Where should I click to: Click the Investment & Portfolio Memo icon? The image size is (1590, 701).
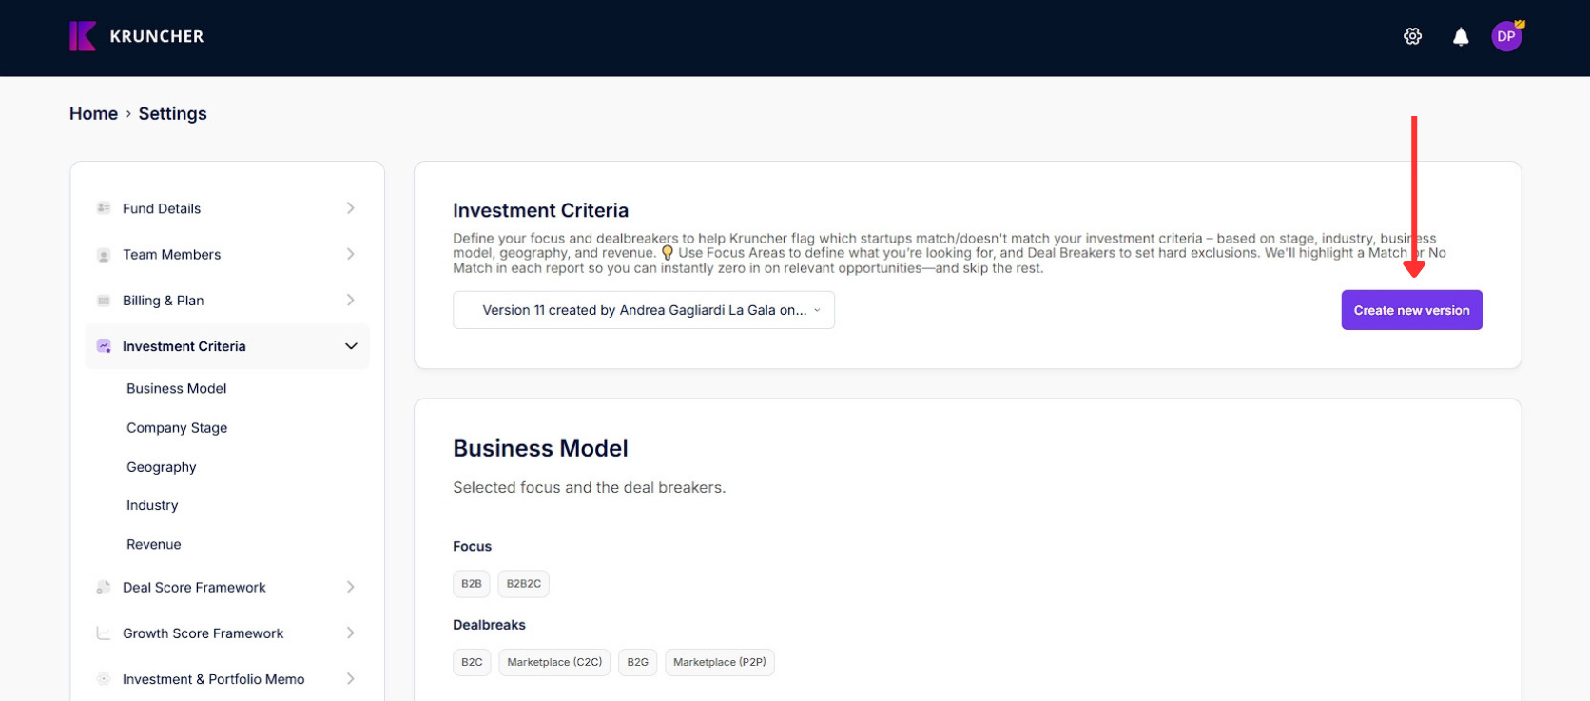pyautogui.click(x=104, y=679)
